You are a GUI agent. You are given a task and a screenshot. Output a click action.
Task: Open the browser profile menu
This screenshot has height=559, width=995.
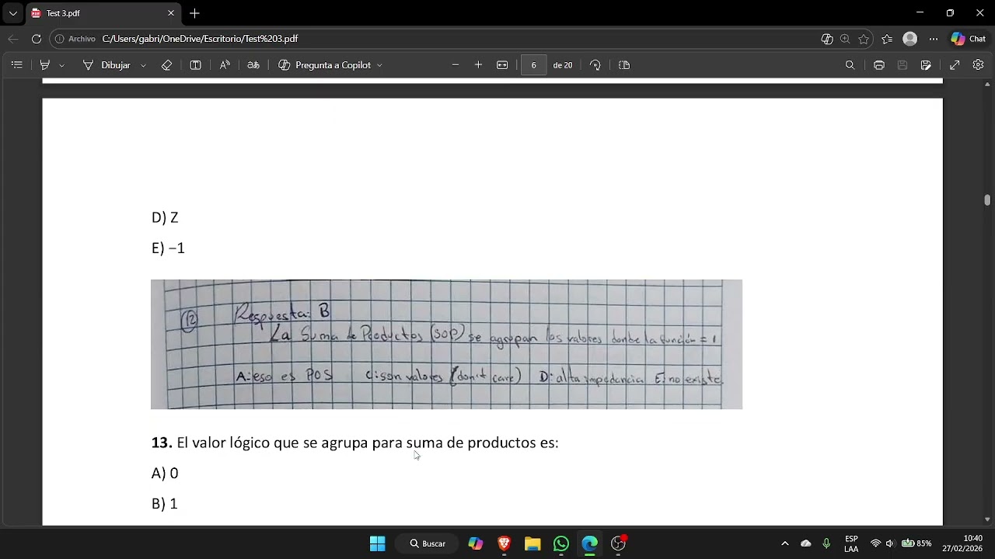click(910, 39)
